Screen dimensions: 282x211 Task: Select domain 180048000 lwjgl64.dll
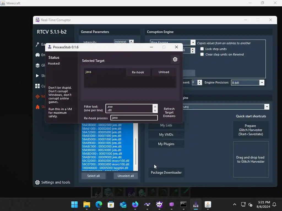105,168
